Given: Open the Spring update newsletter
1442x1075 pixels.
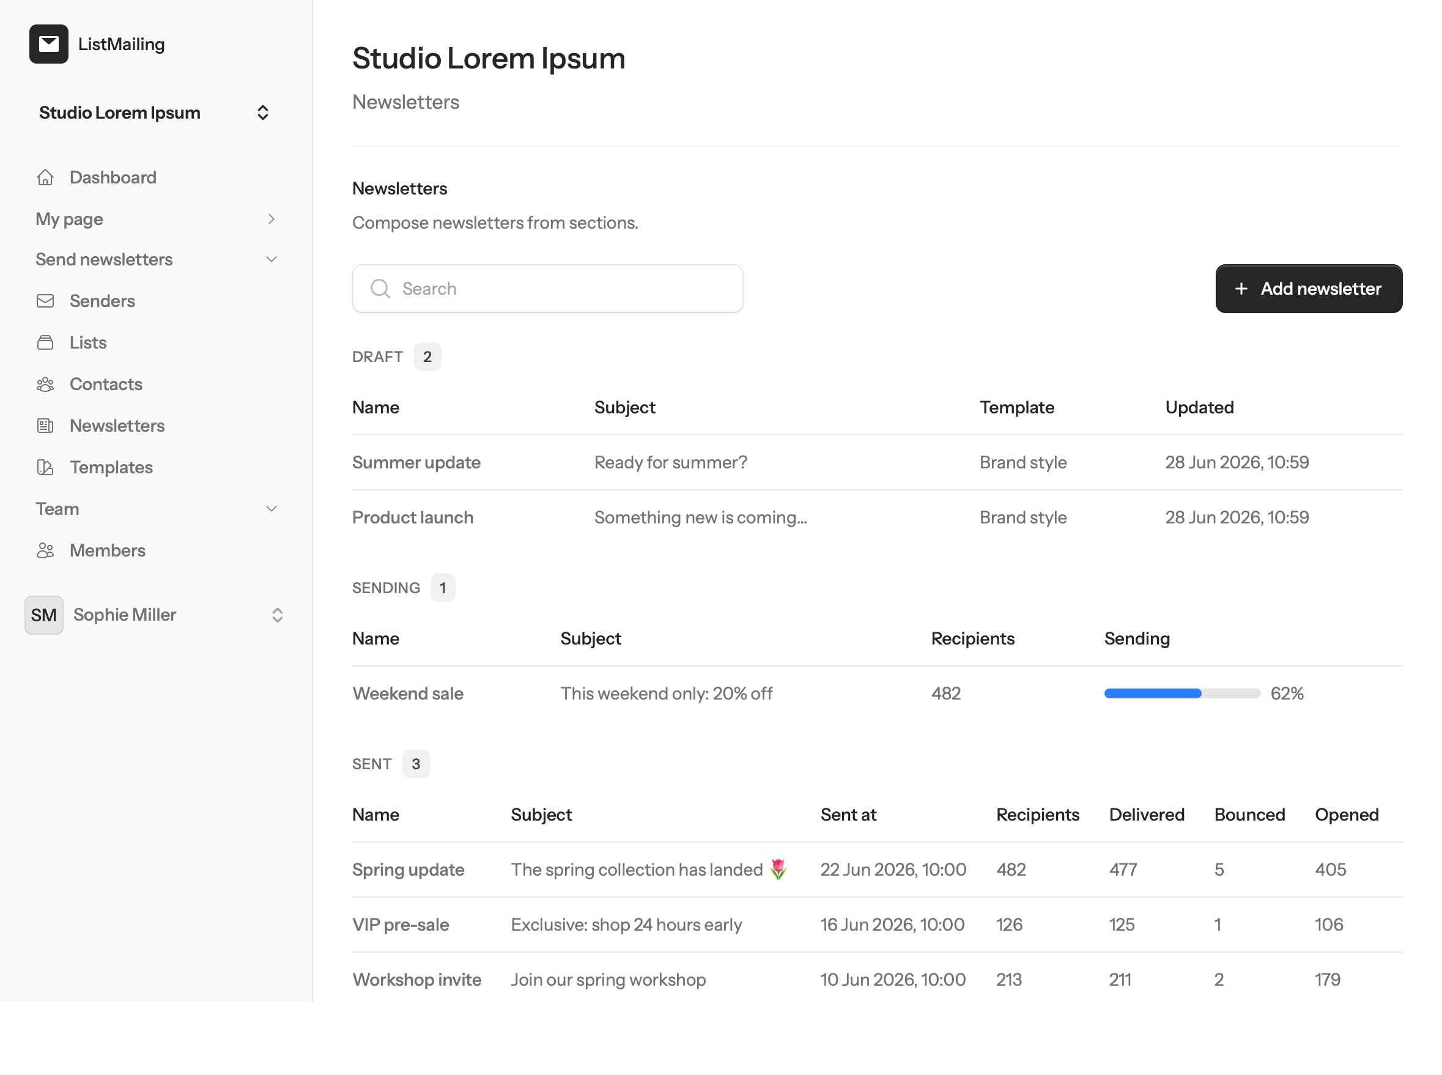Looking at the screenshot, I should click(408, 870).
